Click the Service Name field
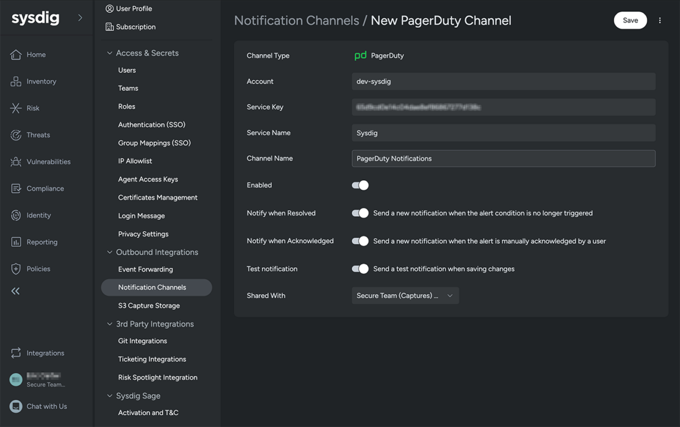 (503, 132)
